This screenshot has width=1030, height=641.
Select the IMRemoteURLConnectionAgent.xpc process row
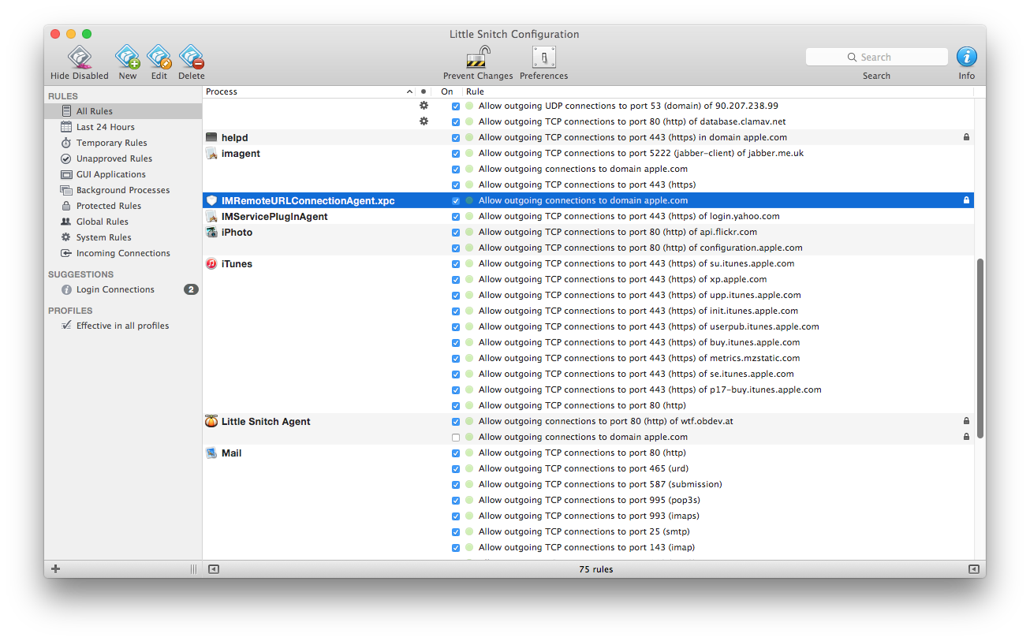pyautogui.click(x=588, y=200)
